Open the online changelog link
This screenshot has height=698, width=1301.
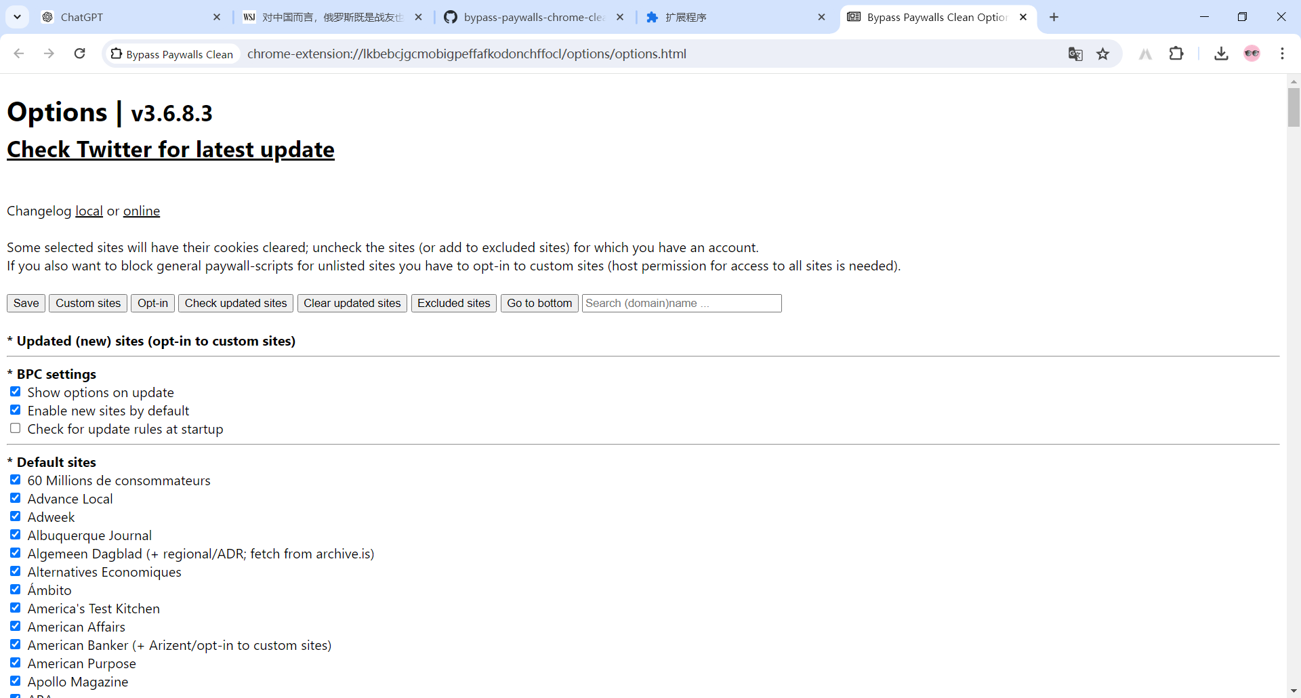(142, 211)
